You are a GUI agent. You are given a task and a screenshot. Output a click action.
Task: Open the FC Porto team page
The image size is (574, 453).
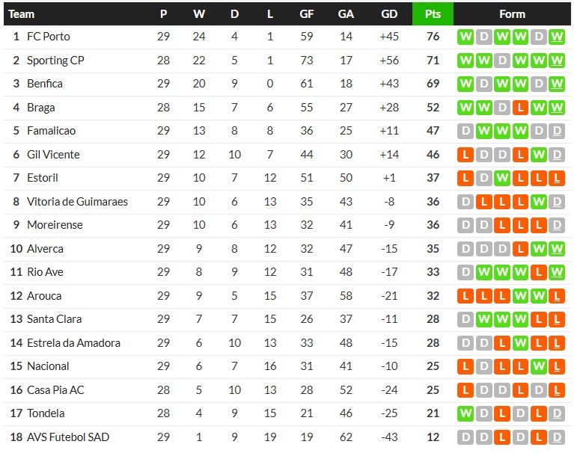pyautogui.click(x=48, y=37)
